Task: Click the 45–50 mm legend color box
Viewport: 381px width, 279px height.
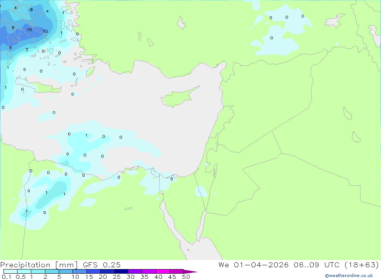Action: 176,271
